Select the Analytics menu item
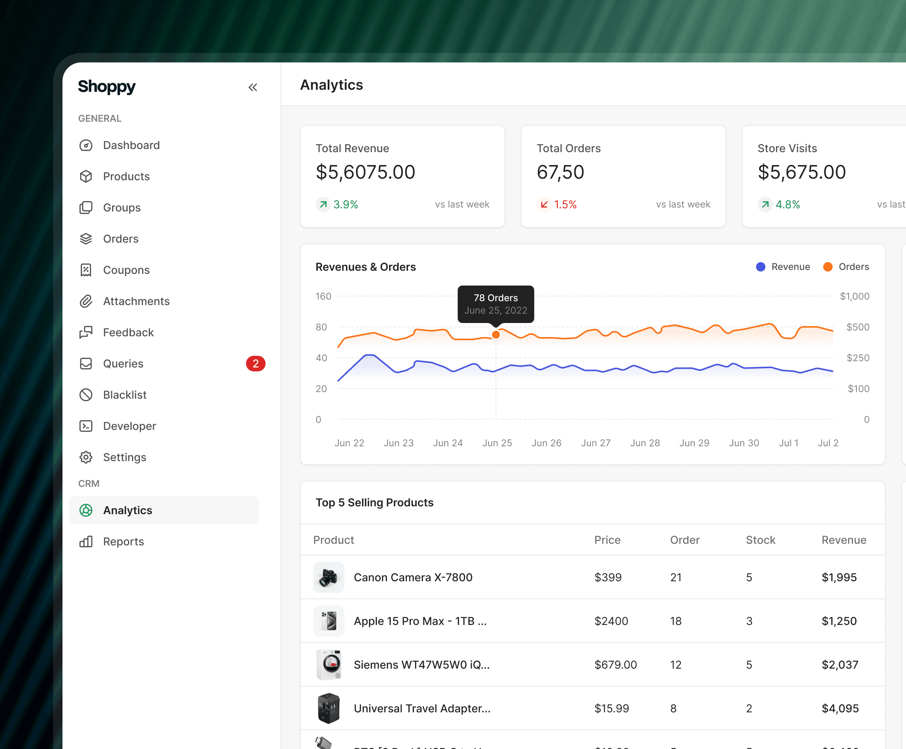This screenshot has width=906, height=749. coord(164,510)
